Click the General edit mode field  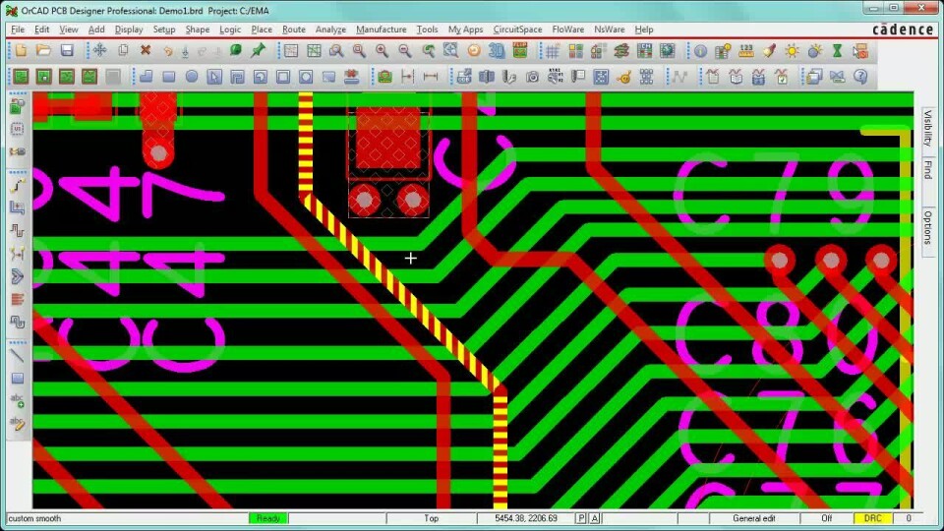[754, 518]
